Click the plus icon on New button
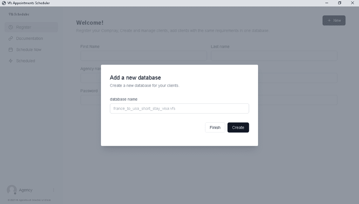Image resolution: width=359 pixels, height=204 pixels. 329,20
